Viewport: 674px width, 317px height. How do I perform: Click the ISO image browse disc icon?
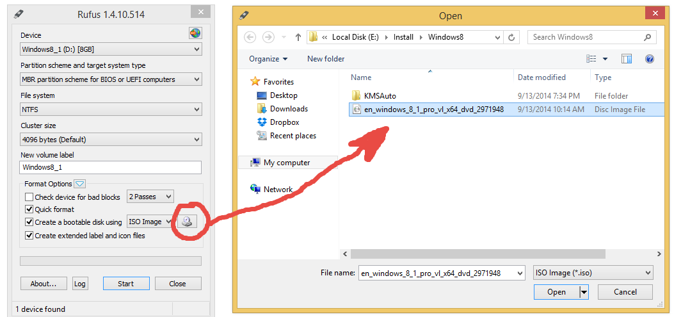point(186,222)
